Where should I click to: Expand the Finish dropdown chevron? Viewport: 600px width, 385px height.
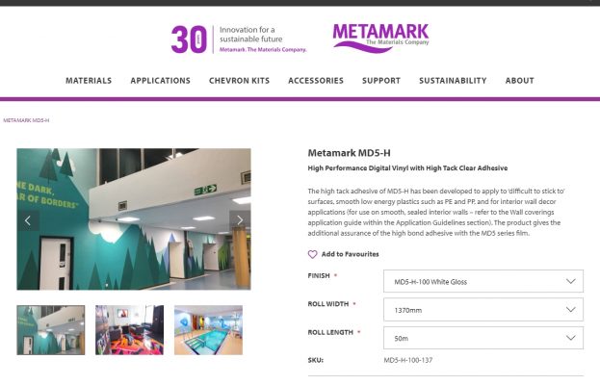click(x=570, y=281)
